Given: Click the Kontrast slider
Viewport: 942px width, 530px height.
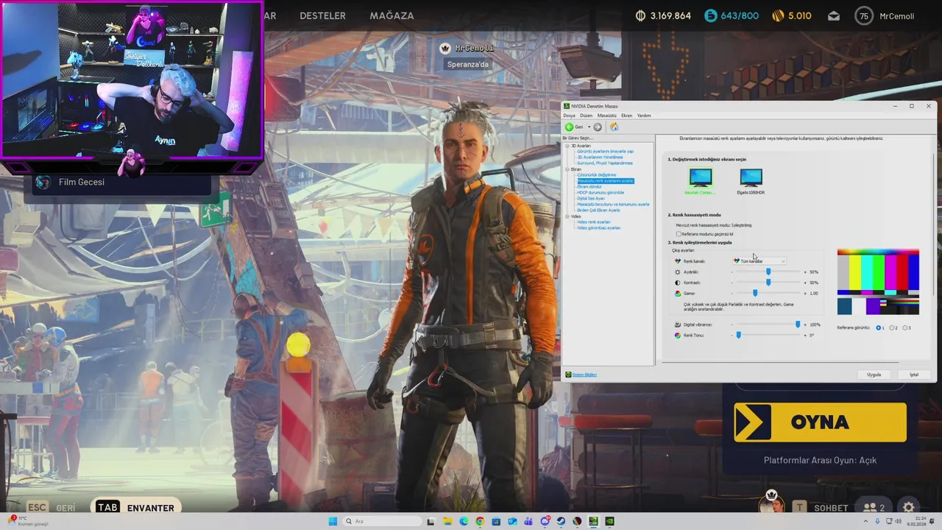Looking at the screenshot, I should pos(768,283).
